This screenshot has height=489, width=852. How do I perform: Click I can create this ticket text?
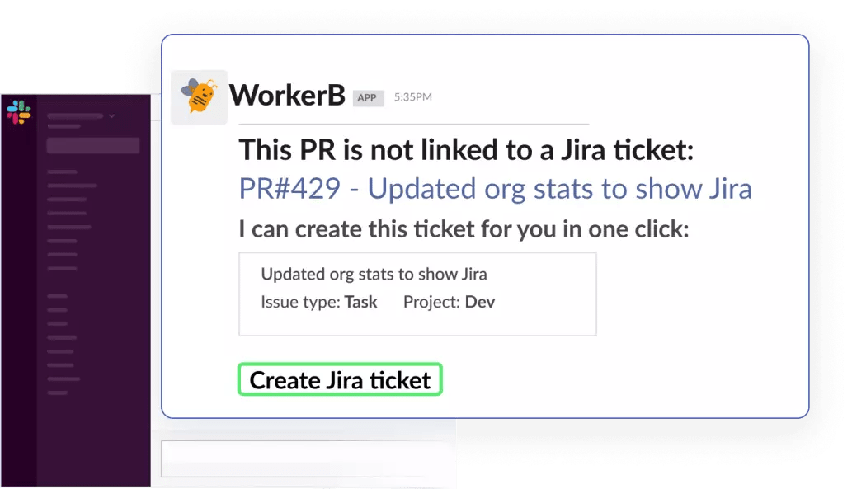(x=464, y=228)
